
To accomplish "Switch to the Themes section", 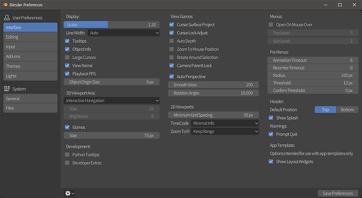I will click(x=30, y=66).
